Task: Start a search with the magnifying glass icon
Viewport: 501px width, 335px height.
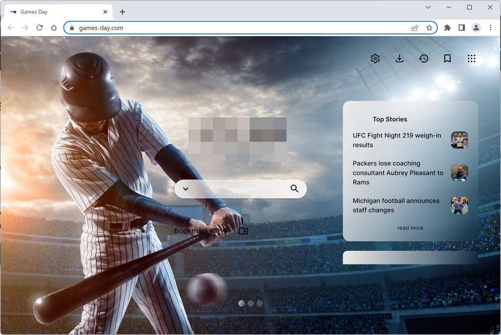Action: point(295,189)
